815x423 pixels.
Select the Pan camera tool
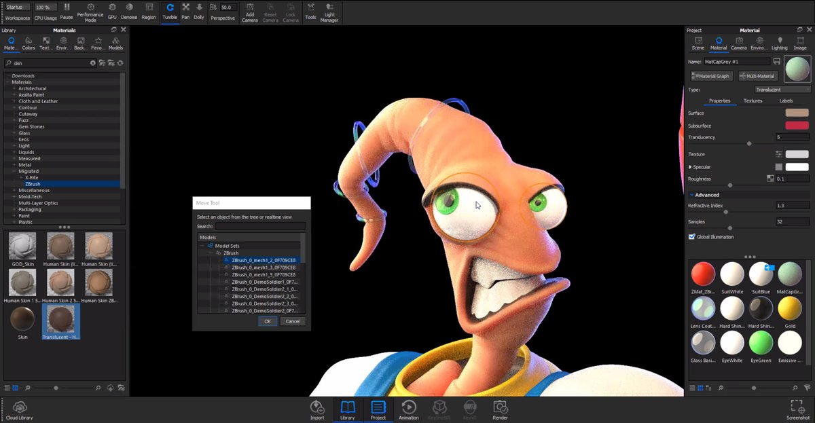(185, 11)
